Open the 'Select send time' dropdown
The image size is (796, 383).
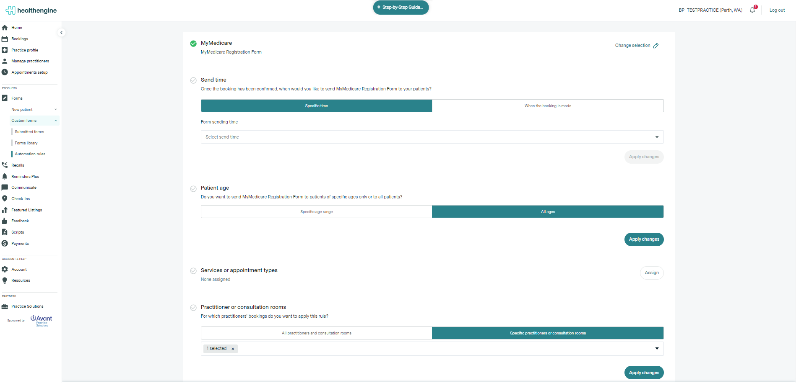[432, 137]
